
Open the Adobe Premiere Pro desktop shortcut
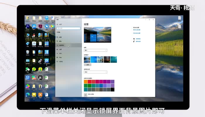click(x=28, y=27)
